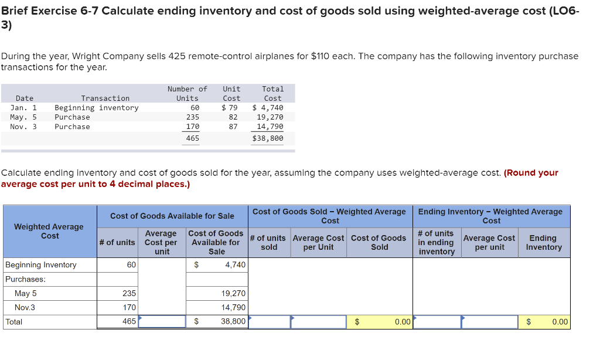Click the # of units in ending inventory input field
600x343 pixels.
coord(437,322)
